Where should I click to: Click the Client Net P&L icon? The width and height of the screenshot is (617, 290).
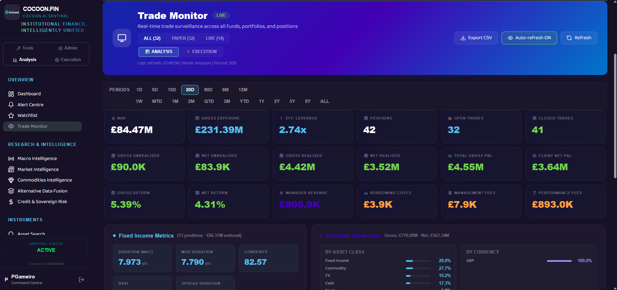pyautogui.click(x=535, y=156)
